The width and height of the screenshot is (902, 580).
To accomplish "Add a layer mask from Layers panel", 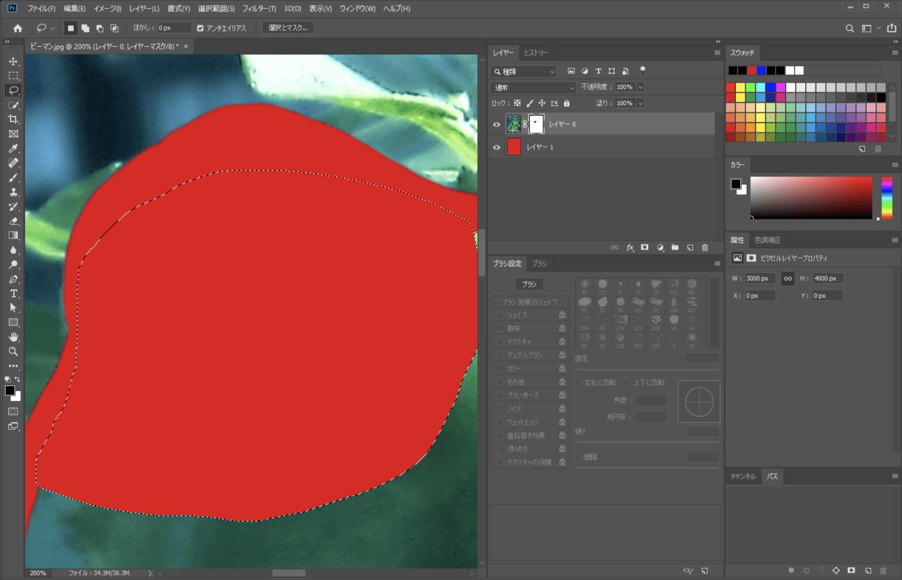I will tap(645, 247).
